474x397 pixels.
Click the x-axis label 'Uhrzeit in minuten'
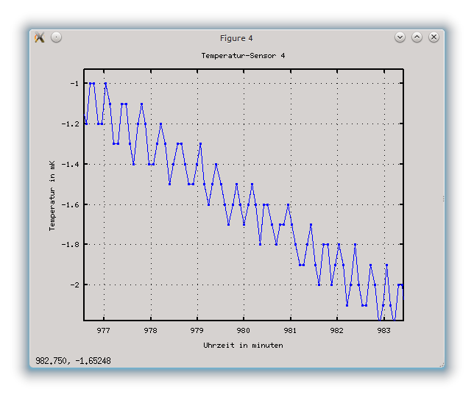243,346
